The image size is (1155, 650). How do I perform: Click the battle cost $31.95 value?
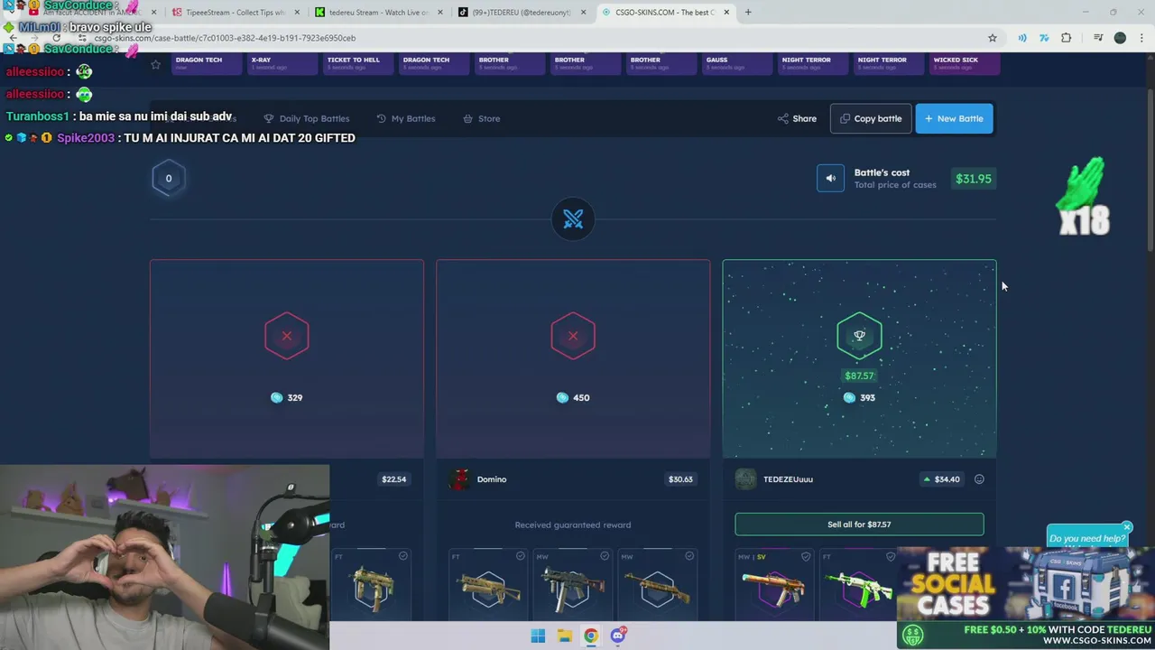click(974, 179)
